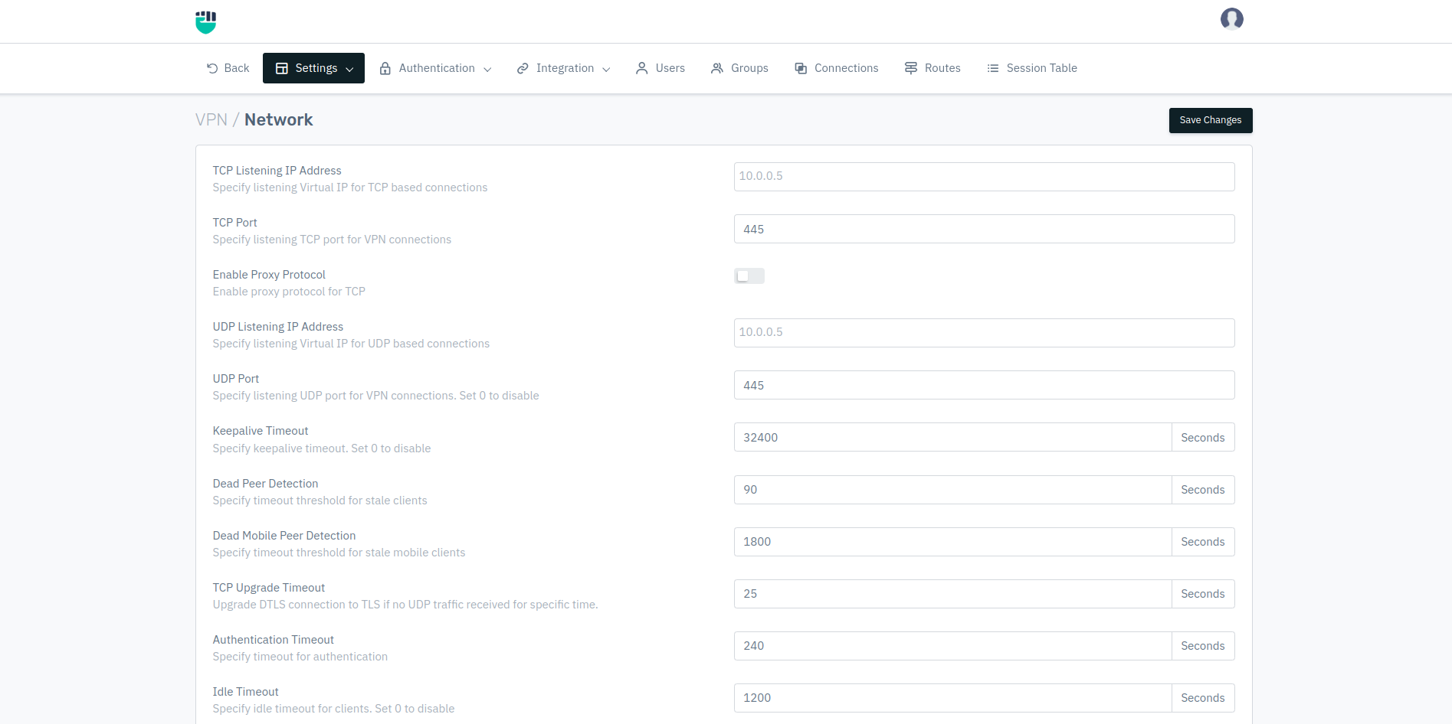
Task: Click the VPN breadcrumb link
Action: point(211,119)
